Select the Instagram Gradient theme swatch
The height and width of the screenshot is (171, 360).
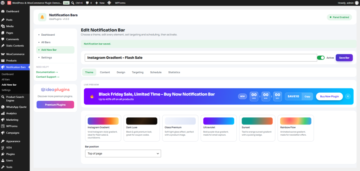(103, 121)
